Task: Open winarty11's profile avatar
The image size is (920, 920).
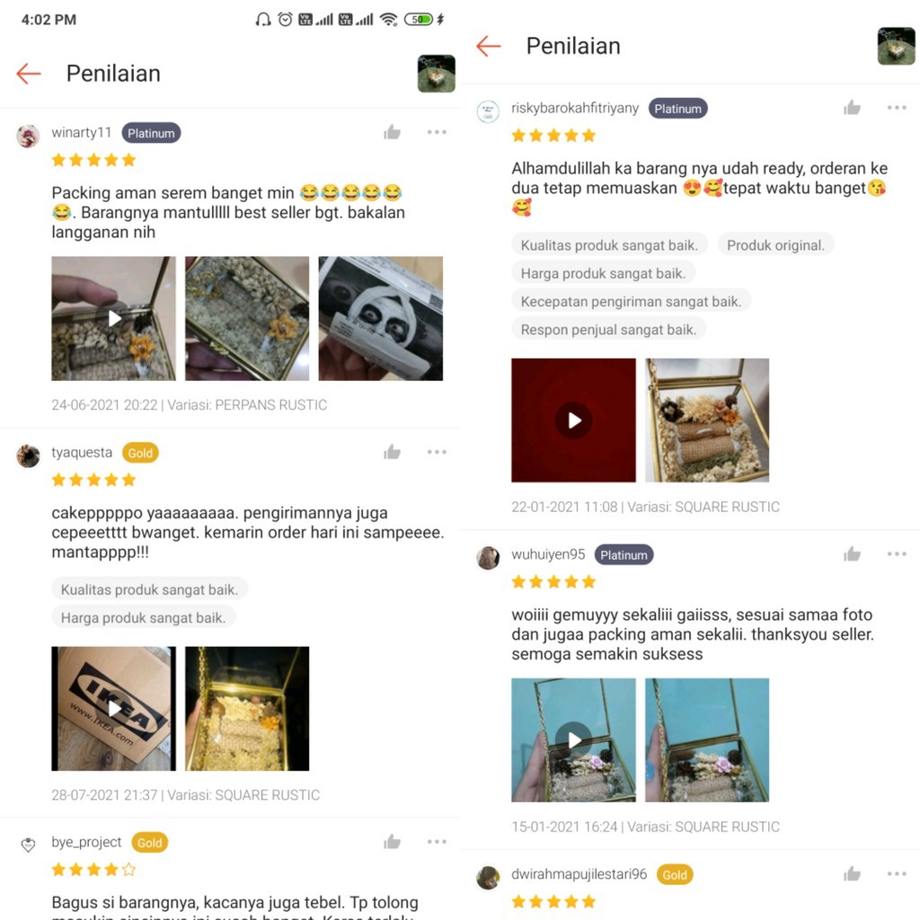Action: point(28,136)
